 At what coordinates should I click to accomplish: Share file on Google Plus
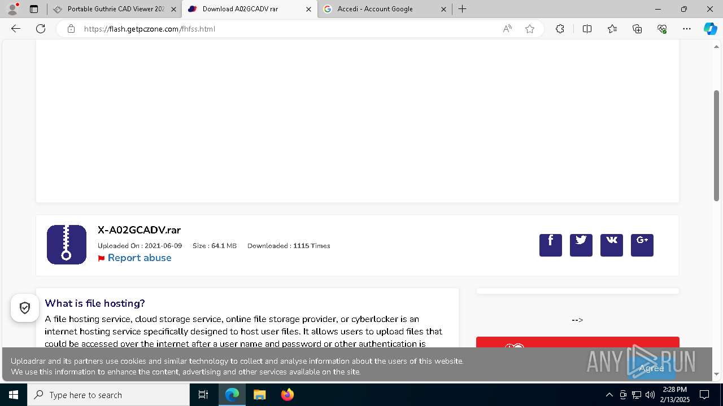click(642, 245)
